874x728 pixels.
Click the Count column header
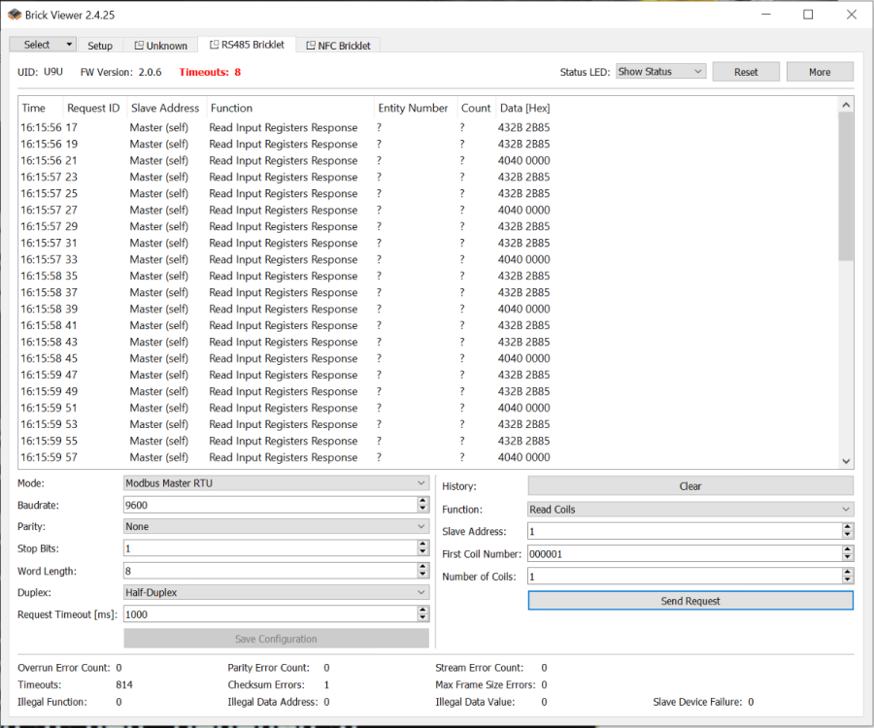pyautogui.click(x=476, y=108)
